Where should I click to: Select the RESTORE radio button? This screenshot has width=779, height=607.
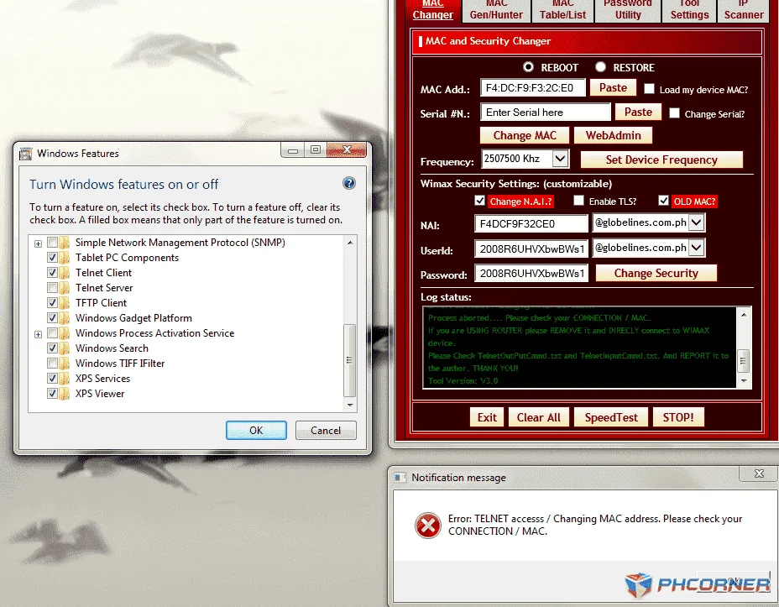point(601,66)
